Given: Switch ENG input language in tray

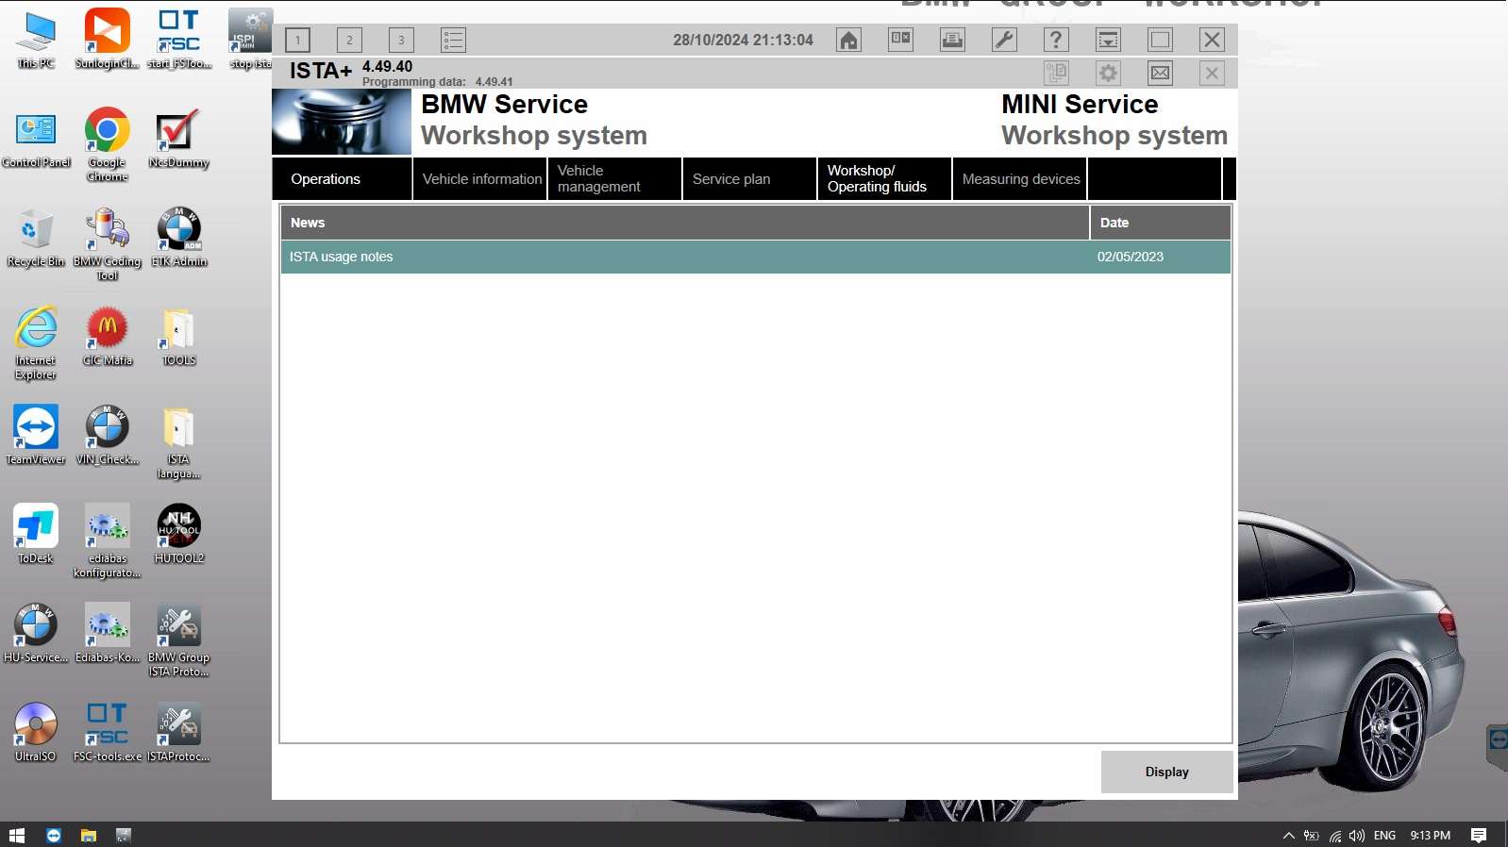Looking at the screenshot, I should click(1384, 835).
